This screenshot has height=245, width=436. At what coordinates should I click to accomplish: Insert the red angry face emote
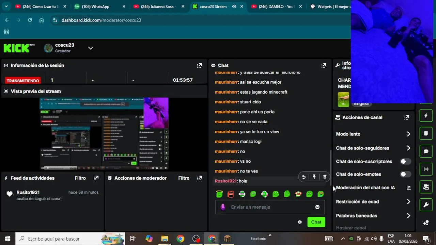pyautogui.click(x=231, y=194)
